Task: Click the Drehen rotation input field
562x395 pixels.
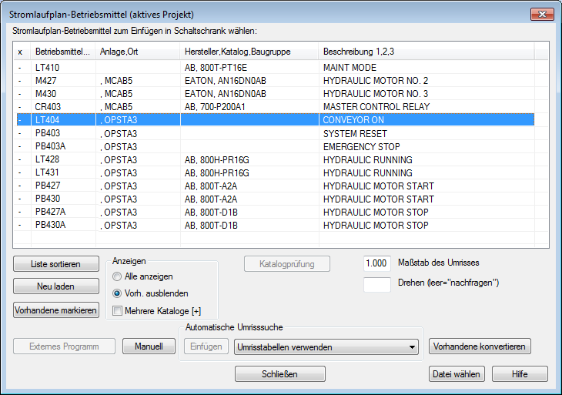Action: click(x=376, y=285)
